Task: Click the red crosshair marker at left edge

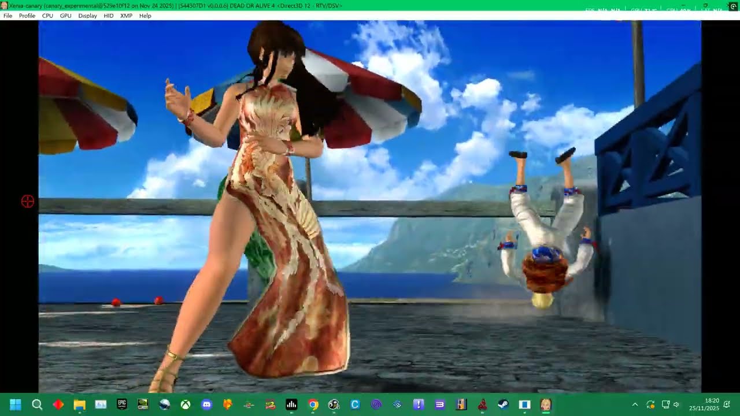Action: (x=27, y=201)
